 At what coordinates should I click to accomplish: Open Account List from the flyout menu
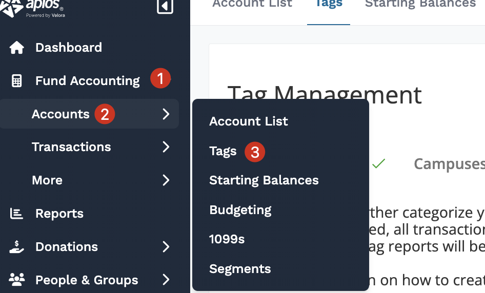pyautogui.click(x=249, y=121)
